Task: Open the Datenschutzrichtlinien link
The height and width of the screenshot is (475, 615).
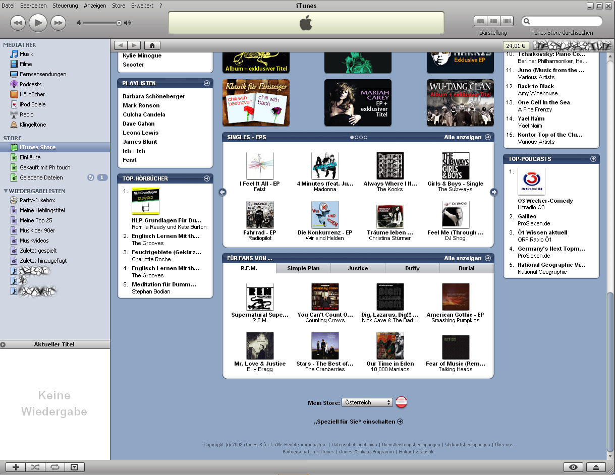Action: tap(354, 445)
